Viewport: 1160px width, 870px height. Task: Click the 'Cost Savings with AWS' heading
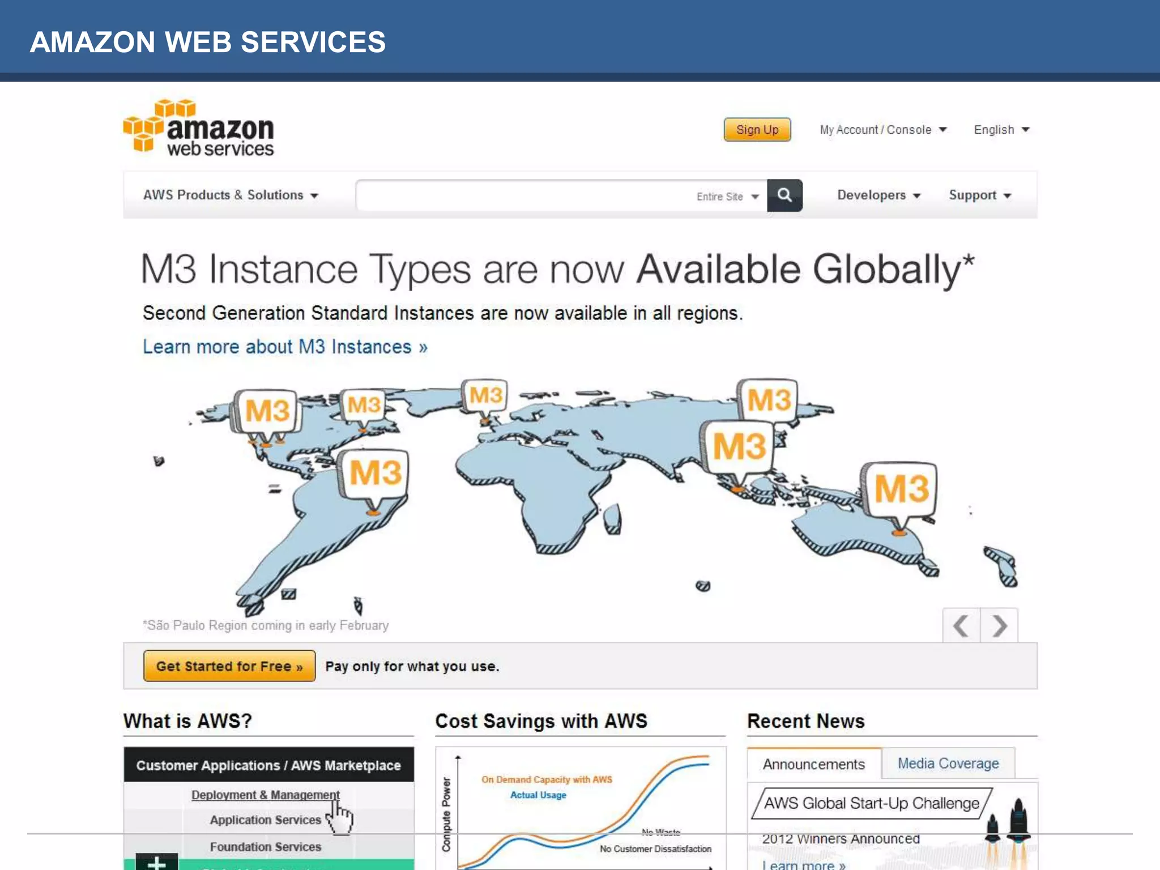point(541,721)
